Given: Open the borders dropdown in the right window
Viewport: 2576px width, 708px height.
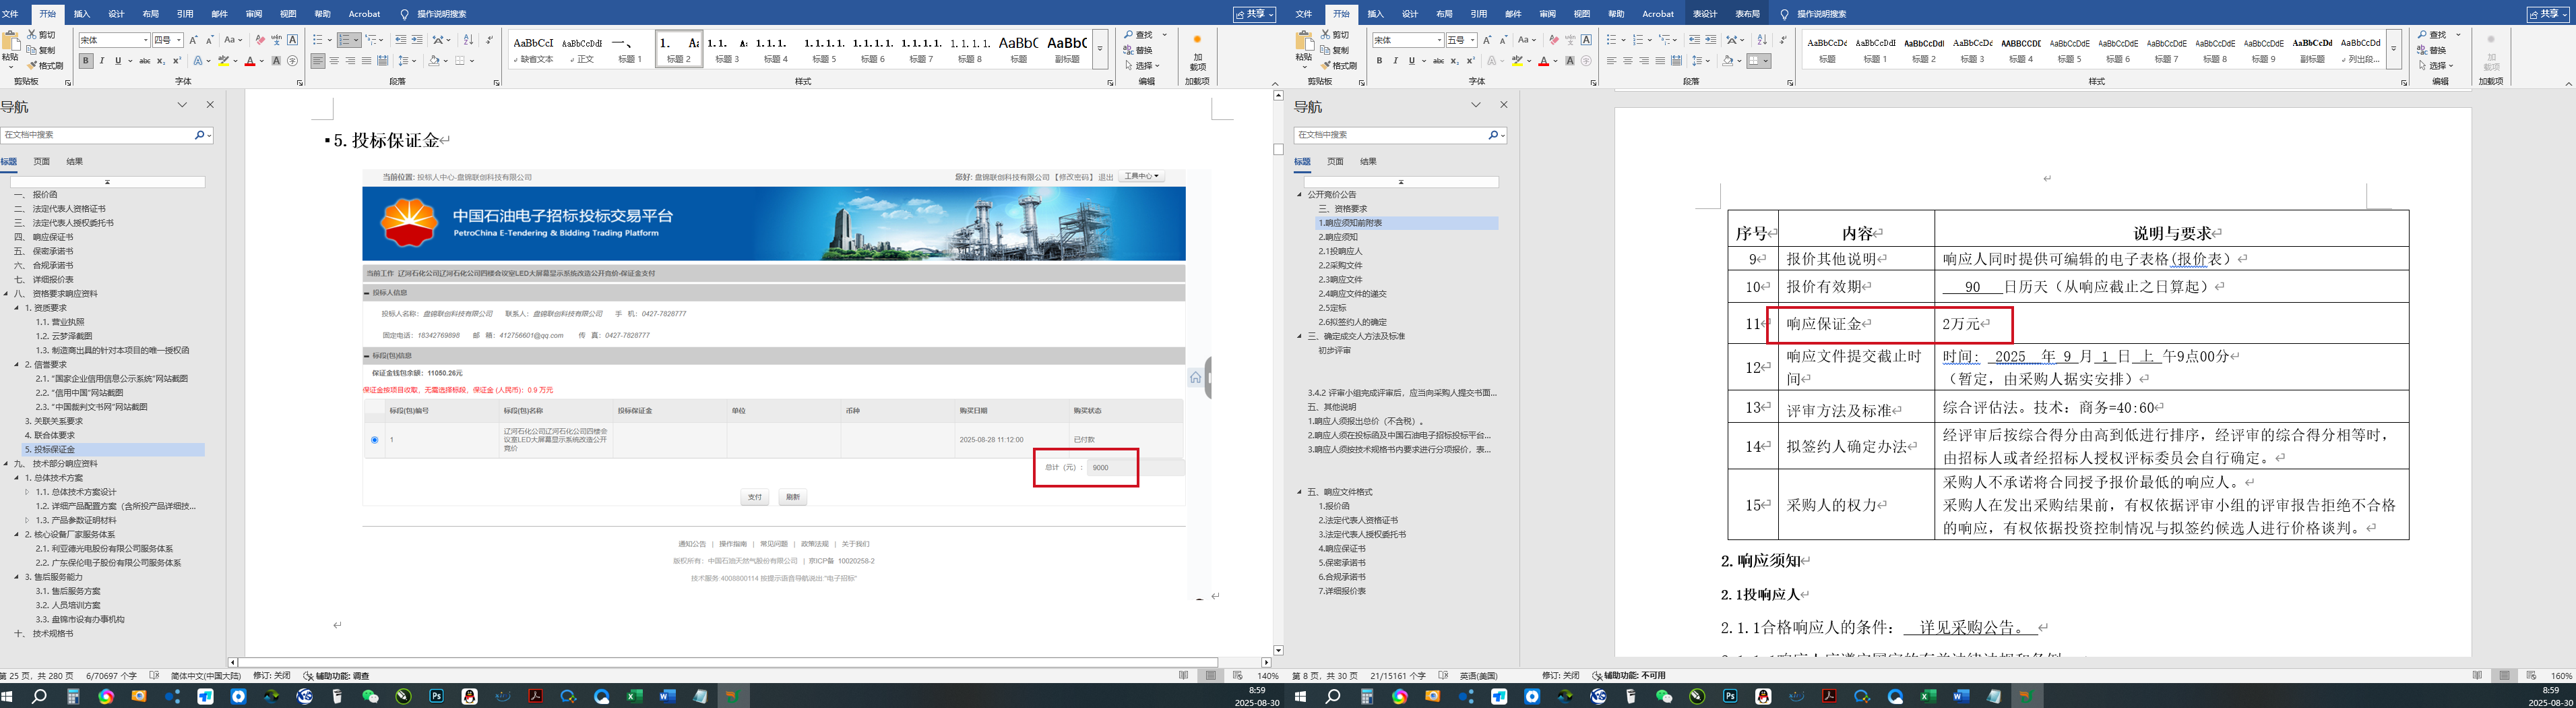Looking at the screenshot, I should 1765,61.
